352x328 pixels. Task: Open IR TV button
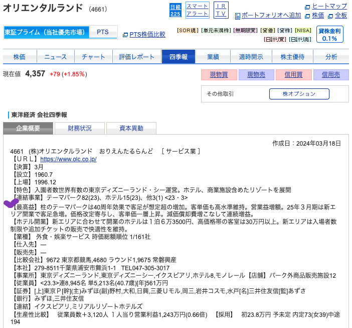click(221, 10)
